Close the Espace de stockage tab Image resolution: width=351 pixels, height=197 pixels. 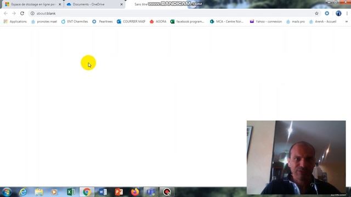tap(60, 4)
